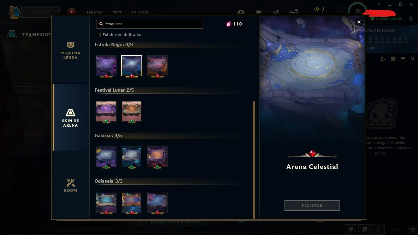Open the Pequena Lenda category
This screenshot has height=235, width=418.
(x=70, y=50)
